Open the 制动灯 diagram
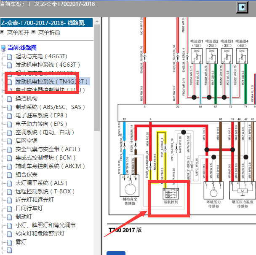The height and width of the screenshot is (255, 256). [x=24, y=217]
